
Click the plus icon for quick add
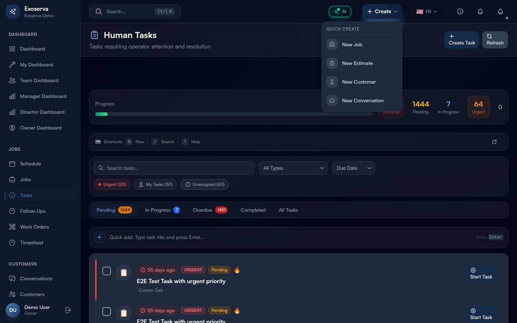[x=99, y=237]
